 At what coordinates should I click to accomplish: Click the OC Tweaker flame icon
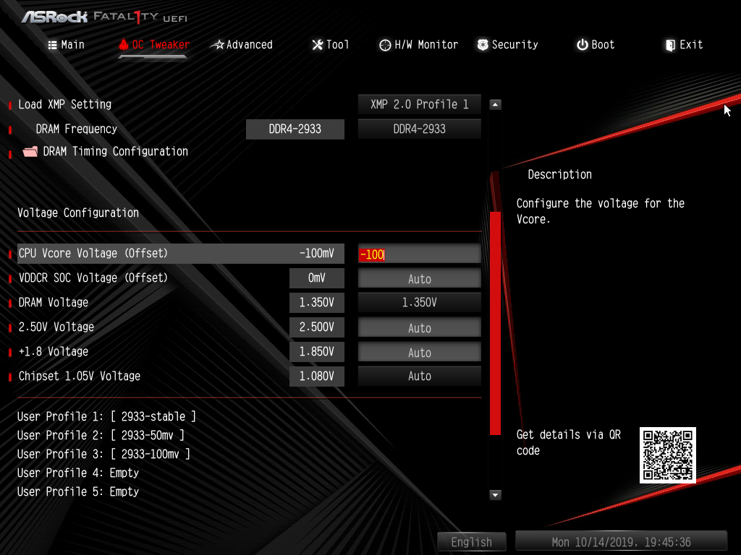123,45
